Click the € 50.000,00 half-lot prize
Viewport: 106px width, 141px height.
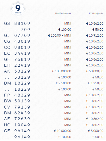pyautogui.click(x=95, y=71)
